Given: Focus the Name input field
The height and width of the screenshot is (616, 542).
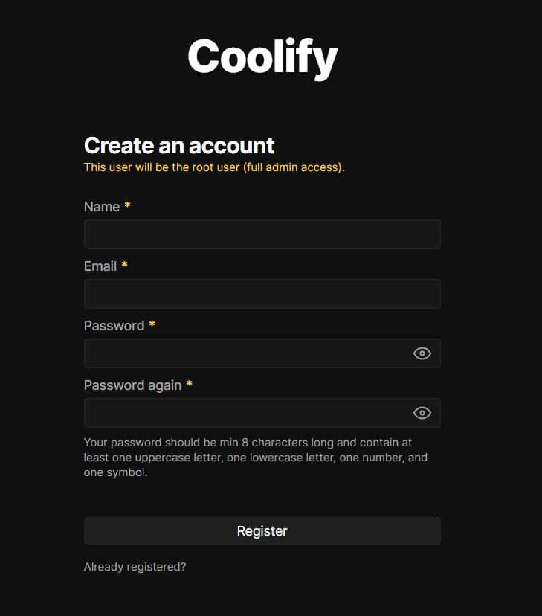Looking at the screenshot, I should click(x=262, y=234).
